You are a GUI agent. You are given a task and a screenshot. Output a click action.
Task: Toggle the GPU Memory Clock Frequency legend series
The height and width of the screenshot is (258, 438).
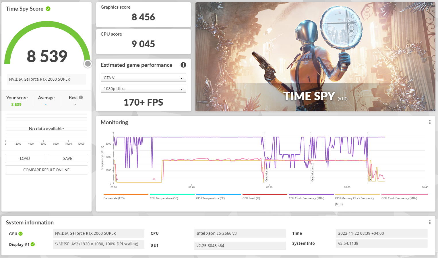[357, 199]
